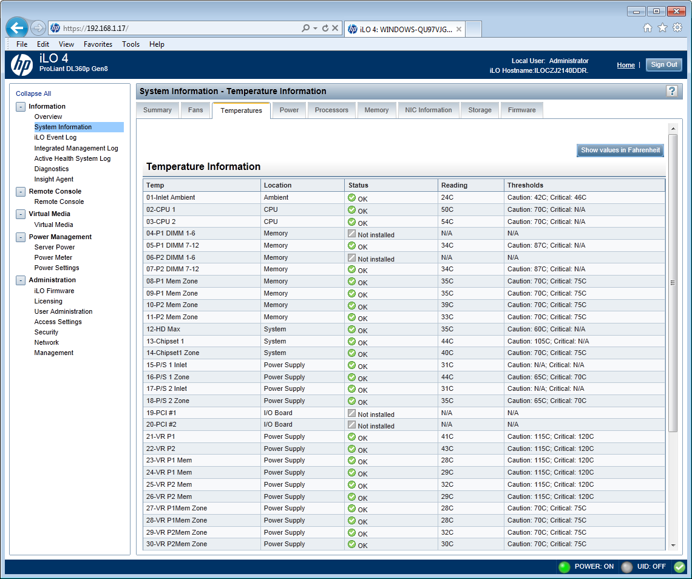Open the Favorites star icon
This screenshot has width=692, height=579.
[x=662, y=28]
